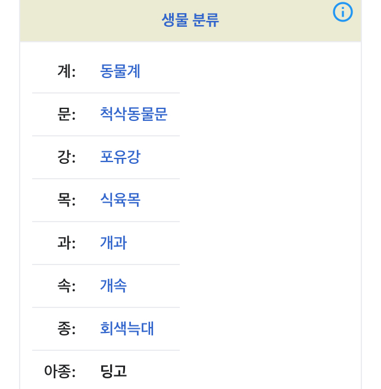The image size is (381, 389).
Task: Open the 회색늑대 species link
Action: pos(127,329)
